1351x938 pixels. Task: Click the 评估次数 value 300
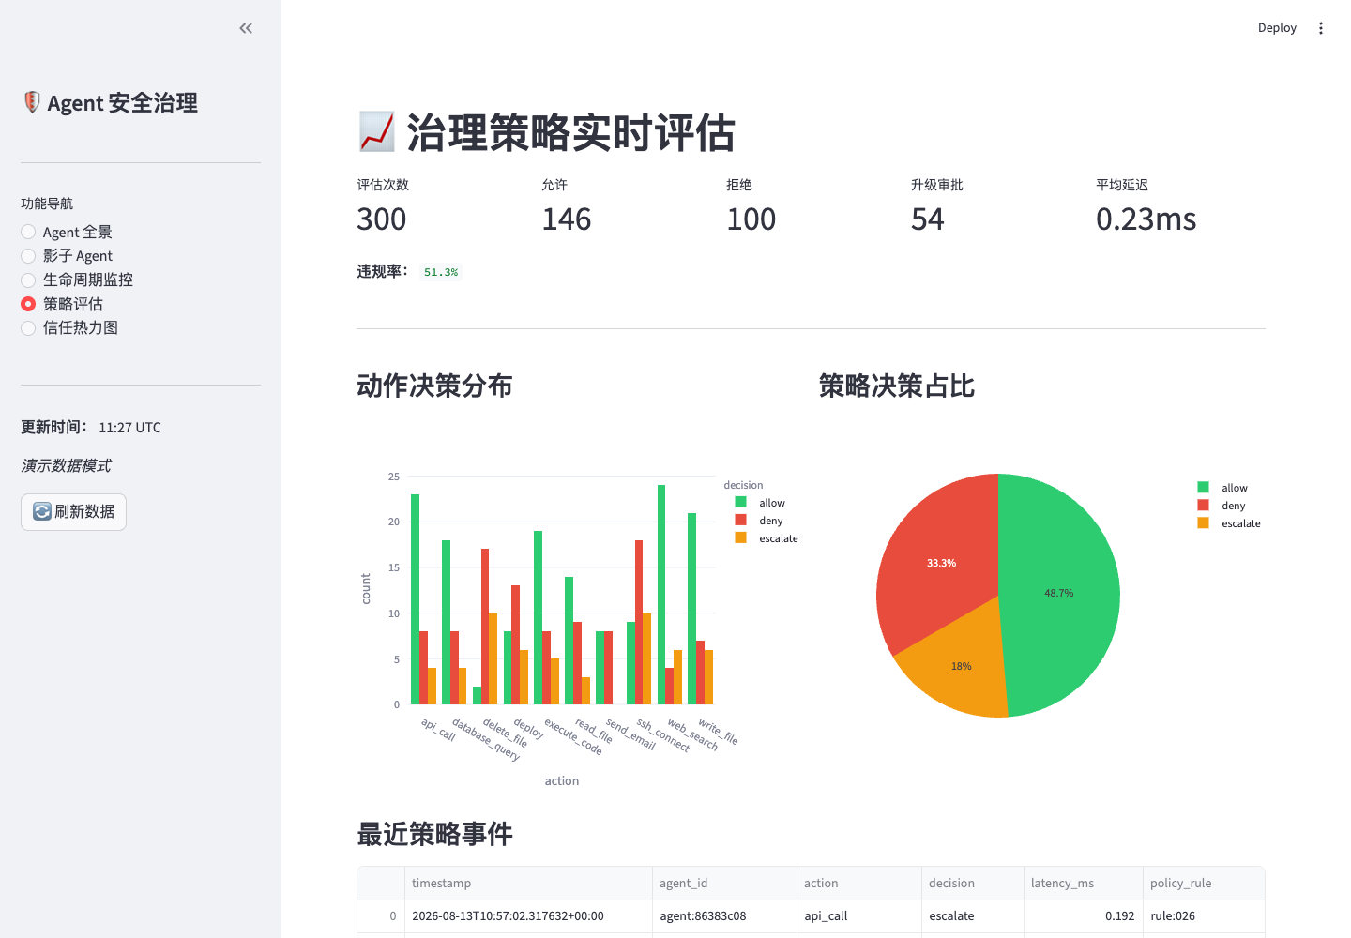(x=382, y=219)
